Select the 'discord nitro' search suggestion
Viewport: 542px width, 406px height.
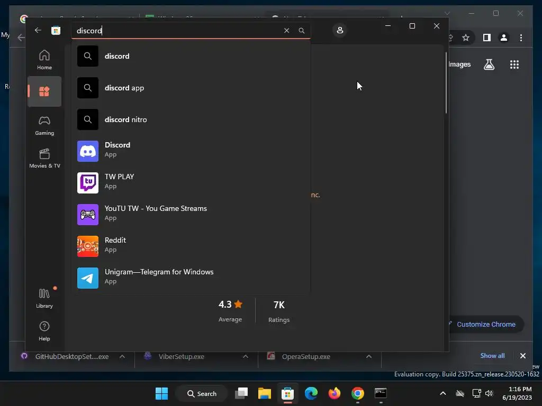tap(191, 119)
